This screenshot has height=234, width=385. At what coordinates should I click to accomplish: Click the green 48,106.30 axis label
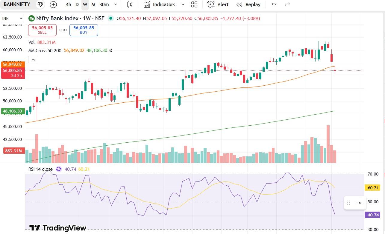(13, 111)
